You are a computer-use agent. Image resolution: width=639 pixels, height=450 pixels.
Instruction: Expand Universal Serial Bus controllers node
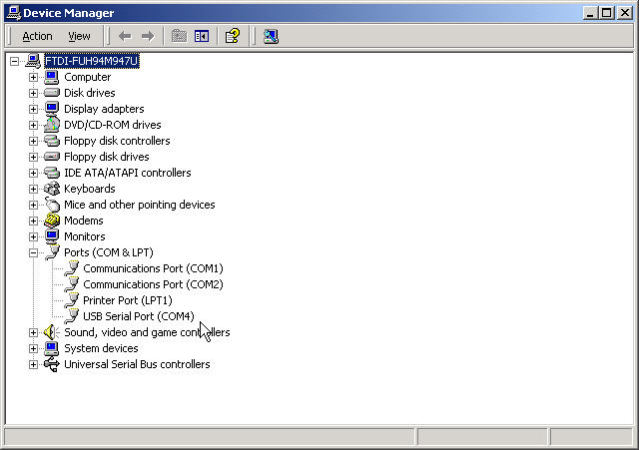(33, 364)
